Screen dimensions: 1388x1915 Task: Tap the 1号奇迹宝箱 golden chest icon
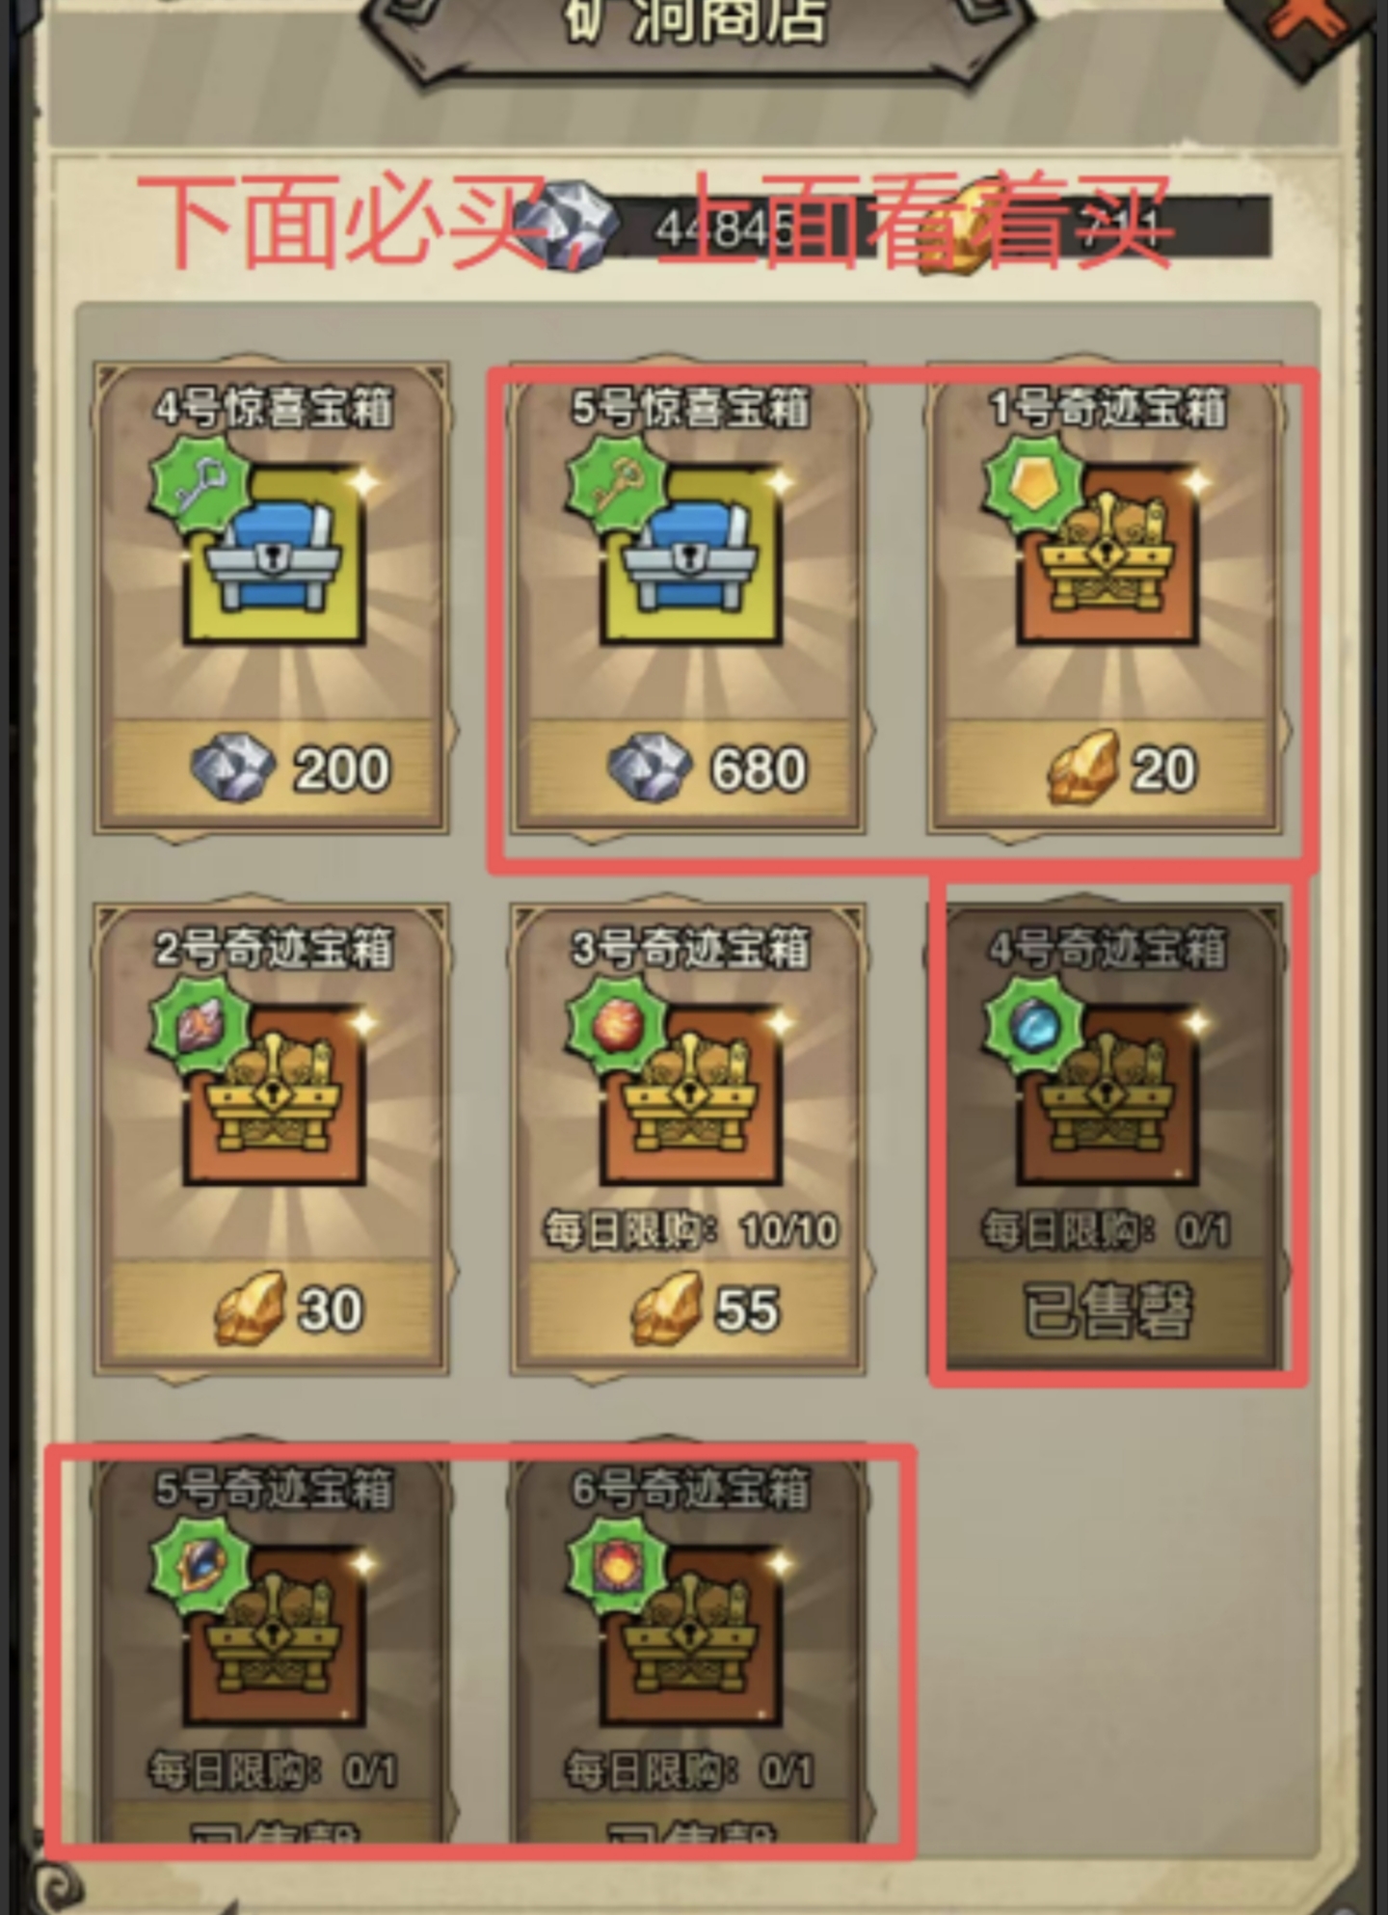pyautogui.click(x=1108, y=556)
